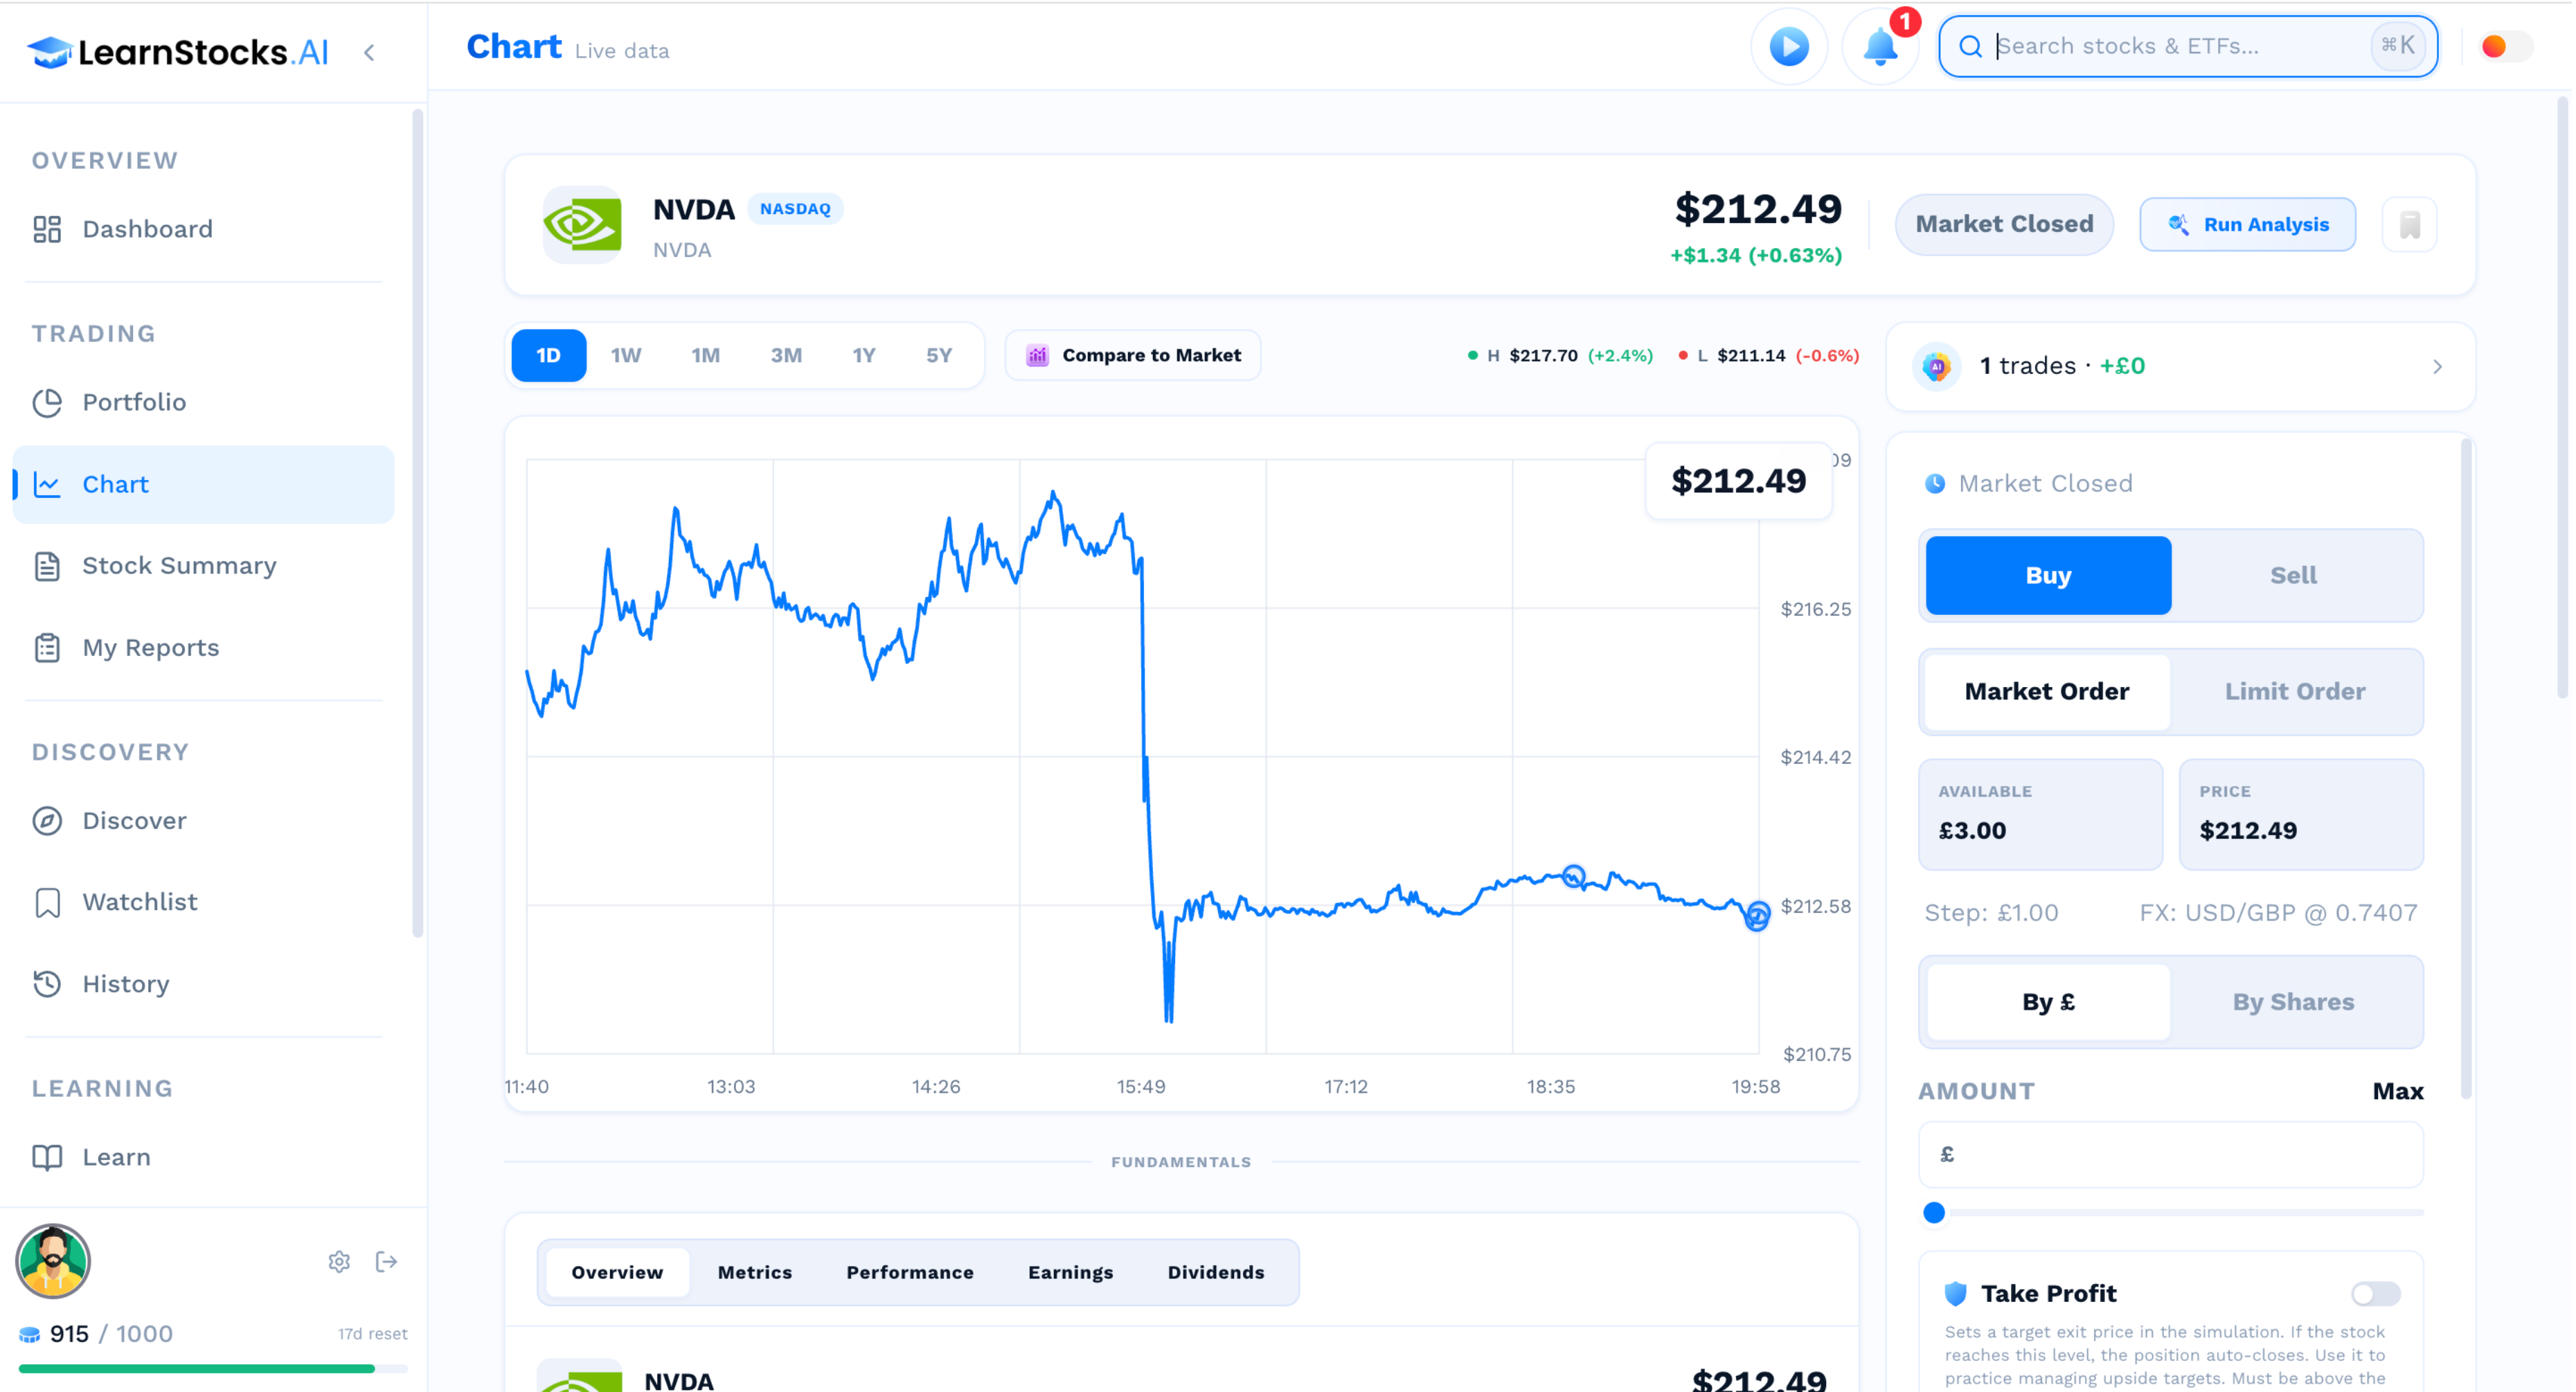Image resolution: width=2576 pixels, height=1392 pixels.
Task: Click Compare to Market button
Action: [1133, 355]
